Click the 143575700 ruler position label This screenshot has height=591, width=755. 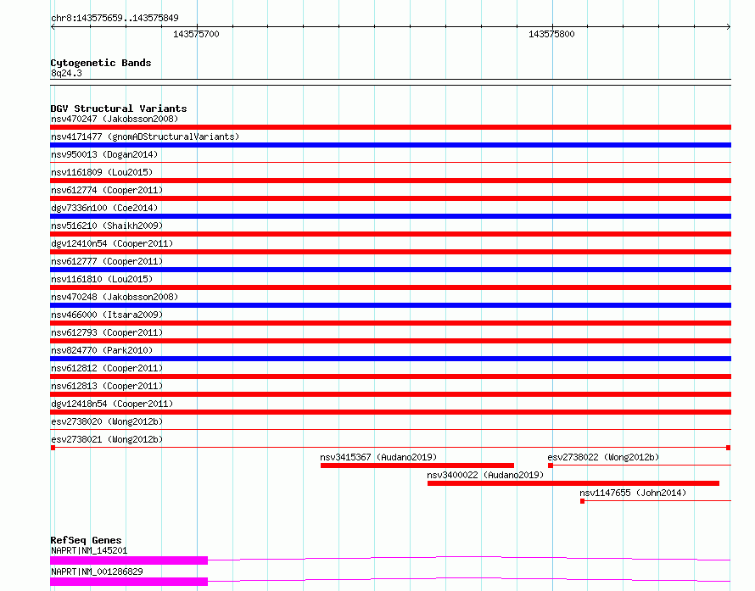tap(196, 34)
